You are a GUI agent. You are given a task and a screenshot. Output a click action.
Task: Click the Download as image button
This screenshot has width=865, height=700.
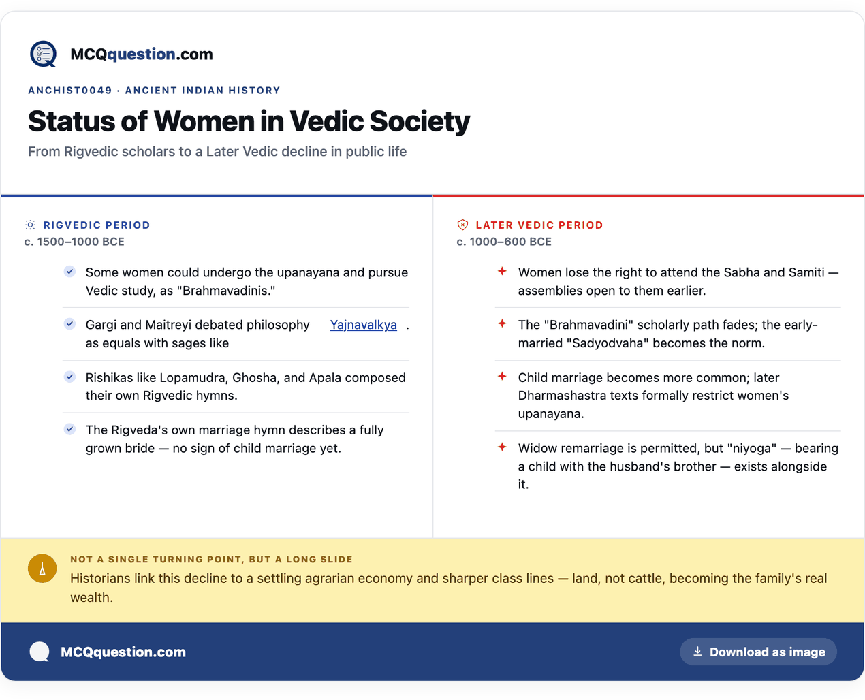tap(758, 652)
